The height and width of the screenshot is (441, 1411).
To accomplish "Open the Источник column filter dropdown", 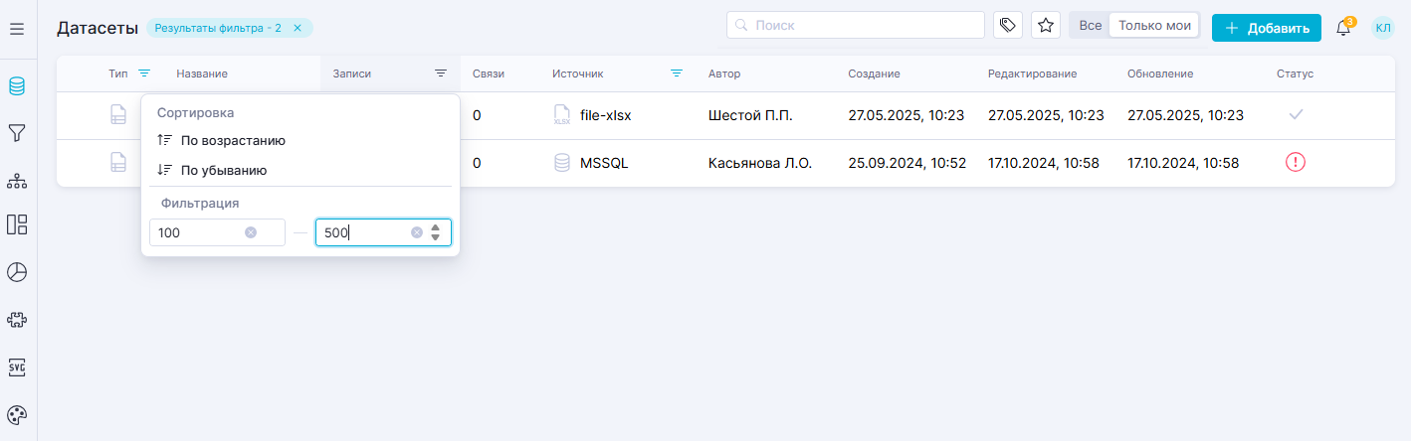I will coord(677,73).
